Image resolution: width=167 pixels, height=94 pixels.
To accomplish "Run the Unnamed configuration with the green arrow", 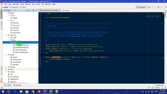I will (x=149, y=7).
